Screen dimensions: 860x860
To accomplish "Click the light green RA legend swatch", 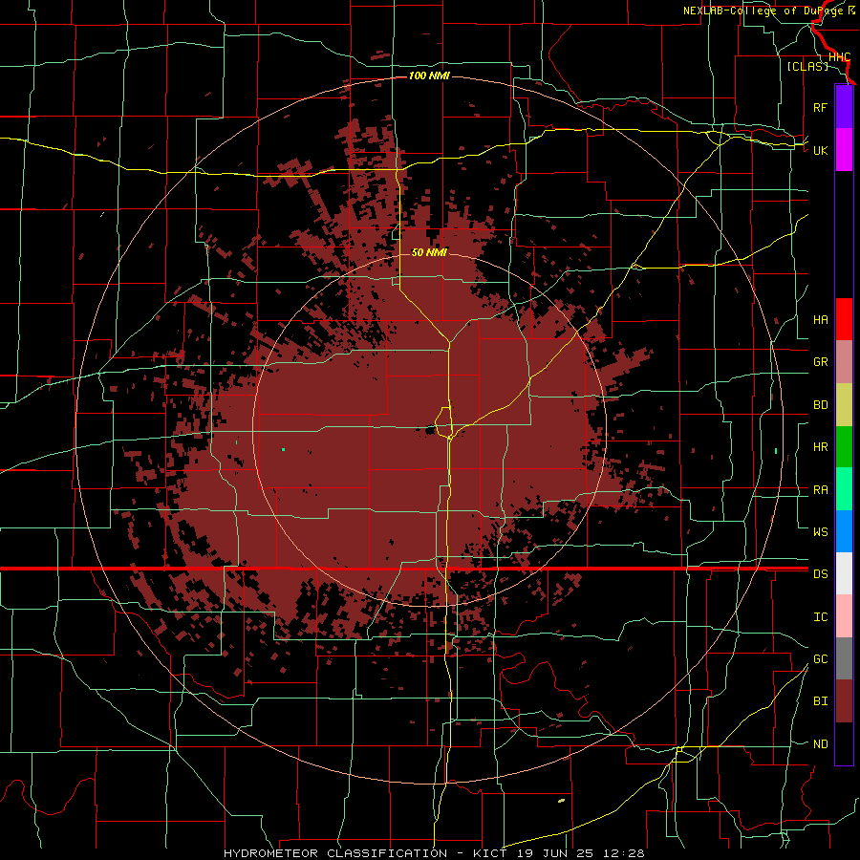I will pos(844,489).
